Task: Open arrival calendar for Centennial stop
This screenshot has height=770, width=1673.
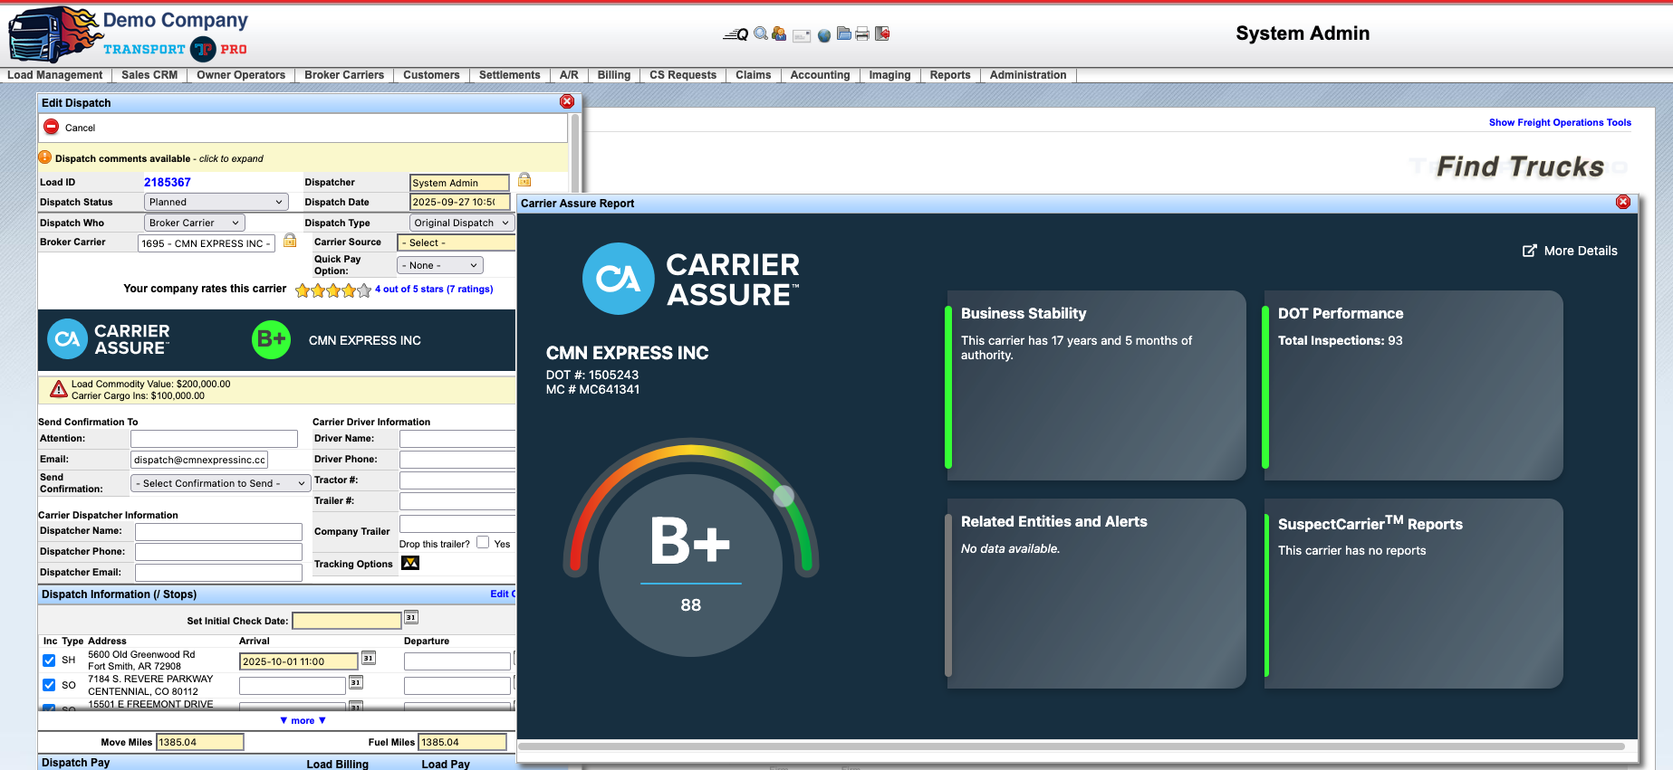Action: tap(356, 682)
